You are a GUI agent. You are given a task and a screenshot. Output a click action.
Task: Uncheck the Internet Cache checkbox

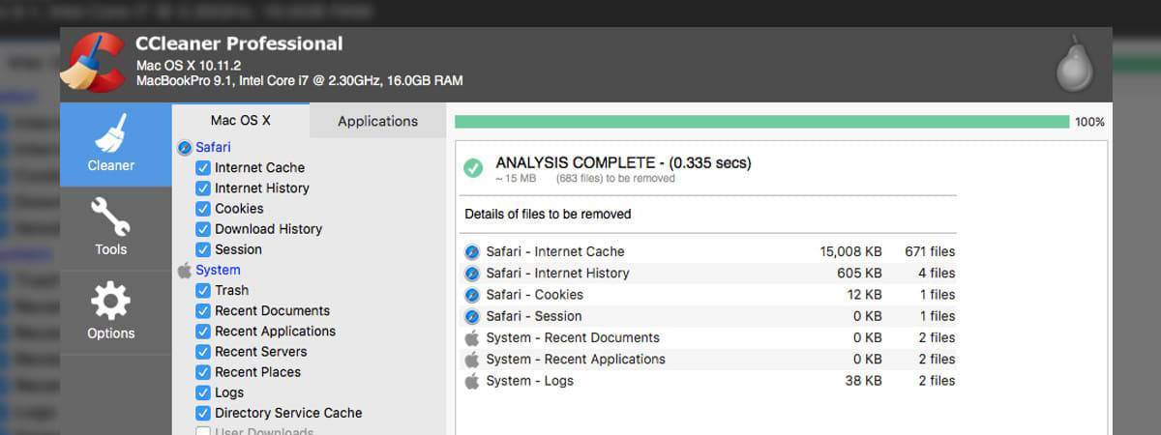[x=202, y=168]
